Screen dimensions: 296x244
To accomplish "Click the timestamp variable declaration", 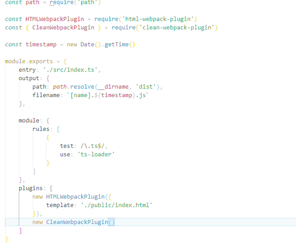I will (41, 45).
